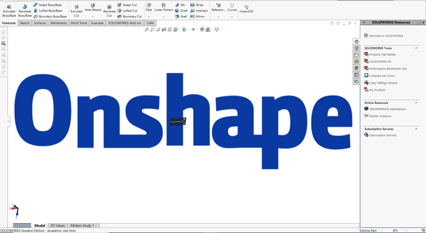Switch to Motion Study 1 tab
426x233 pixels.
[82, 226]
